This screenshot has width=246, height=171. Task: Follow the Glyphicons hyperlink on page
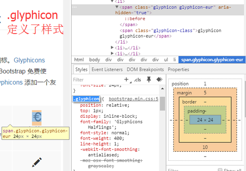[x=30, y=60]
